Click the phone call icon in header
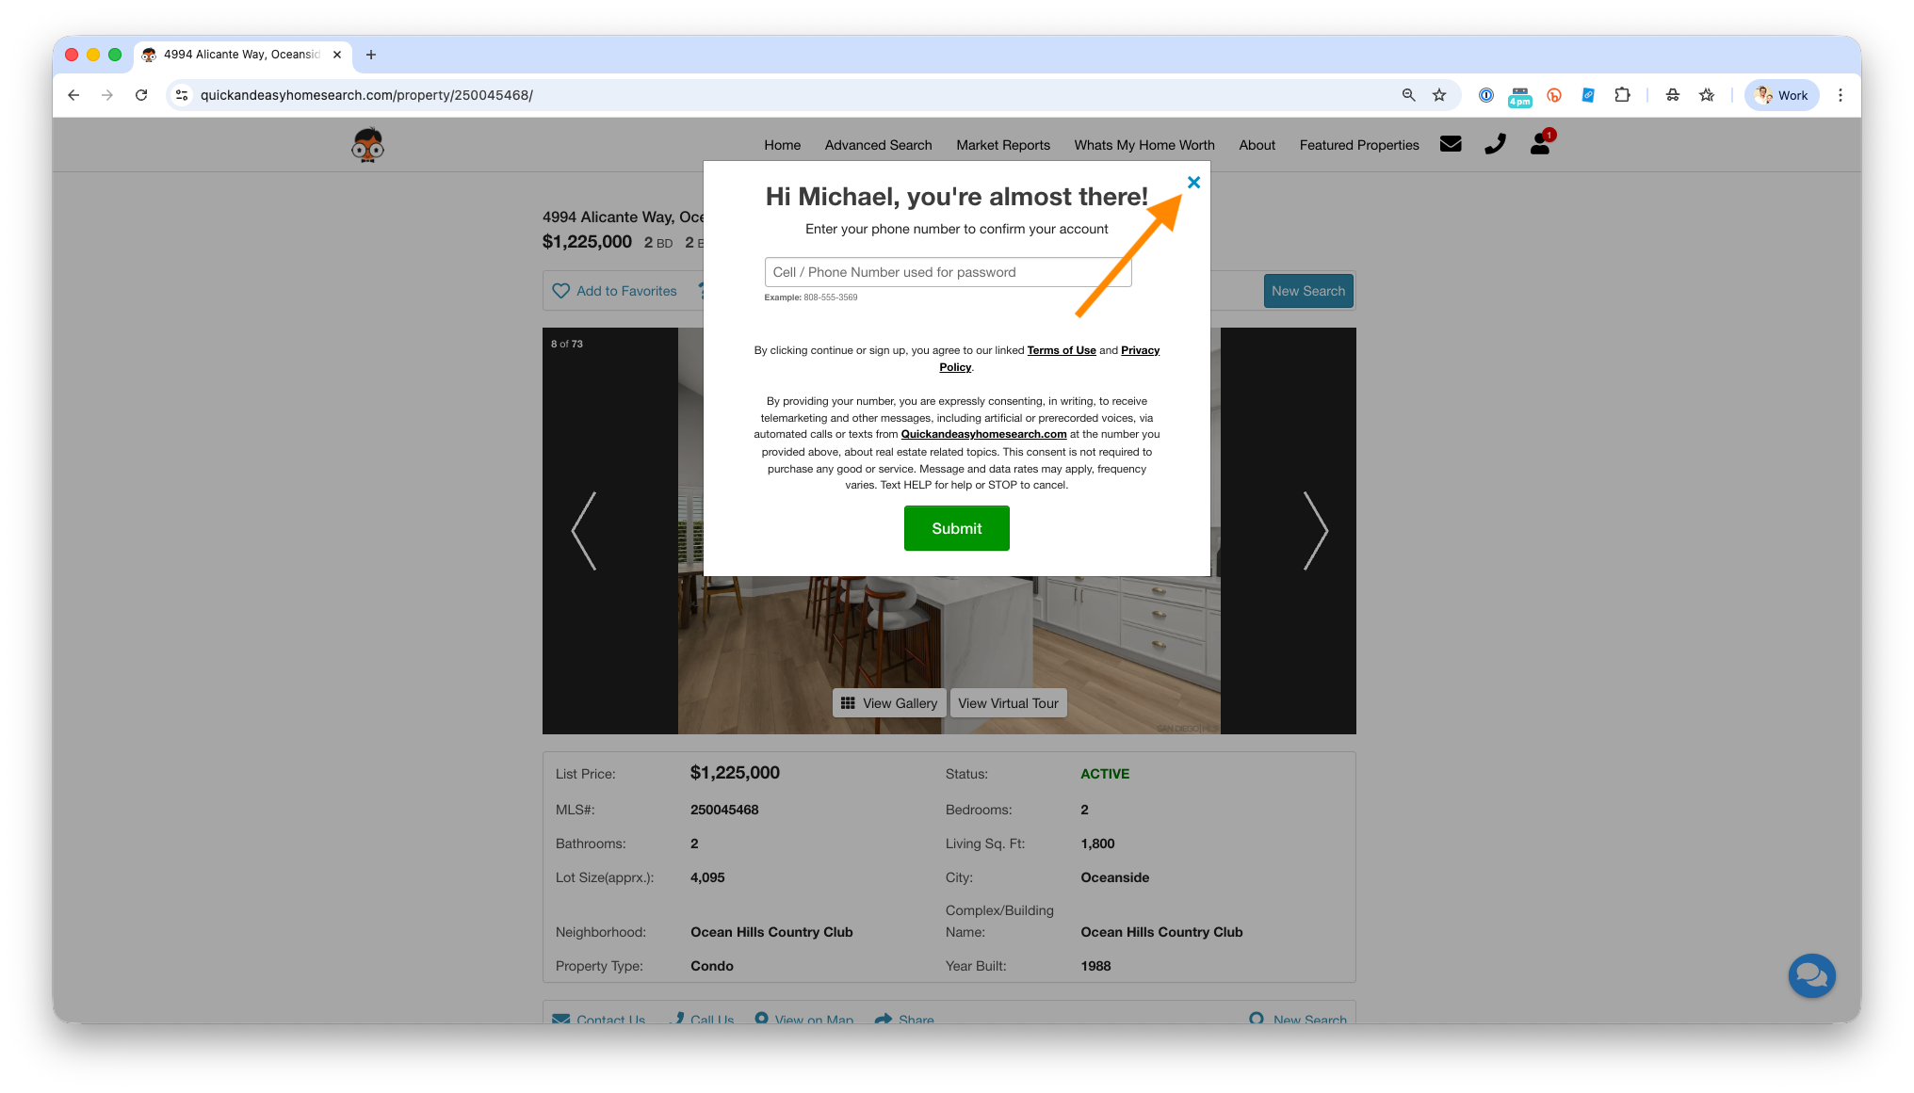Image resolution: width=1914 pixels, height=1093 pixels. pyautogui.click(x=1495, y=144)
